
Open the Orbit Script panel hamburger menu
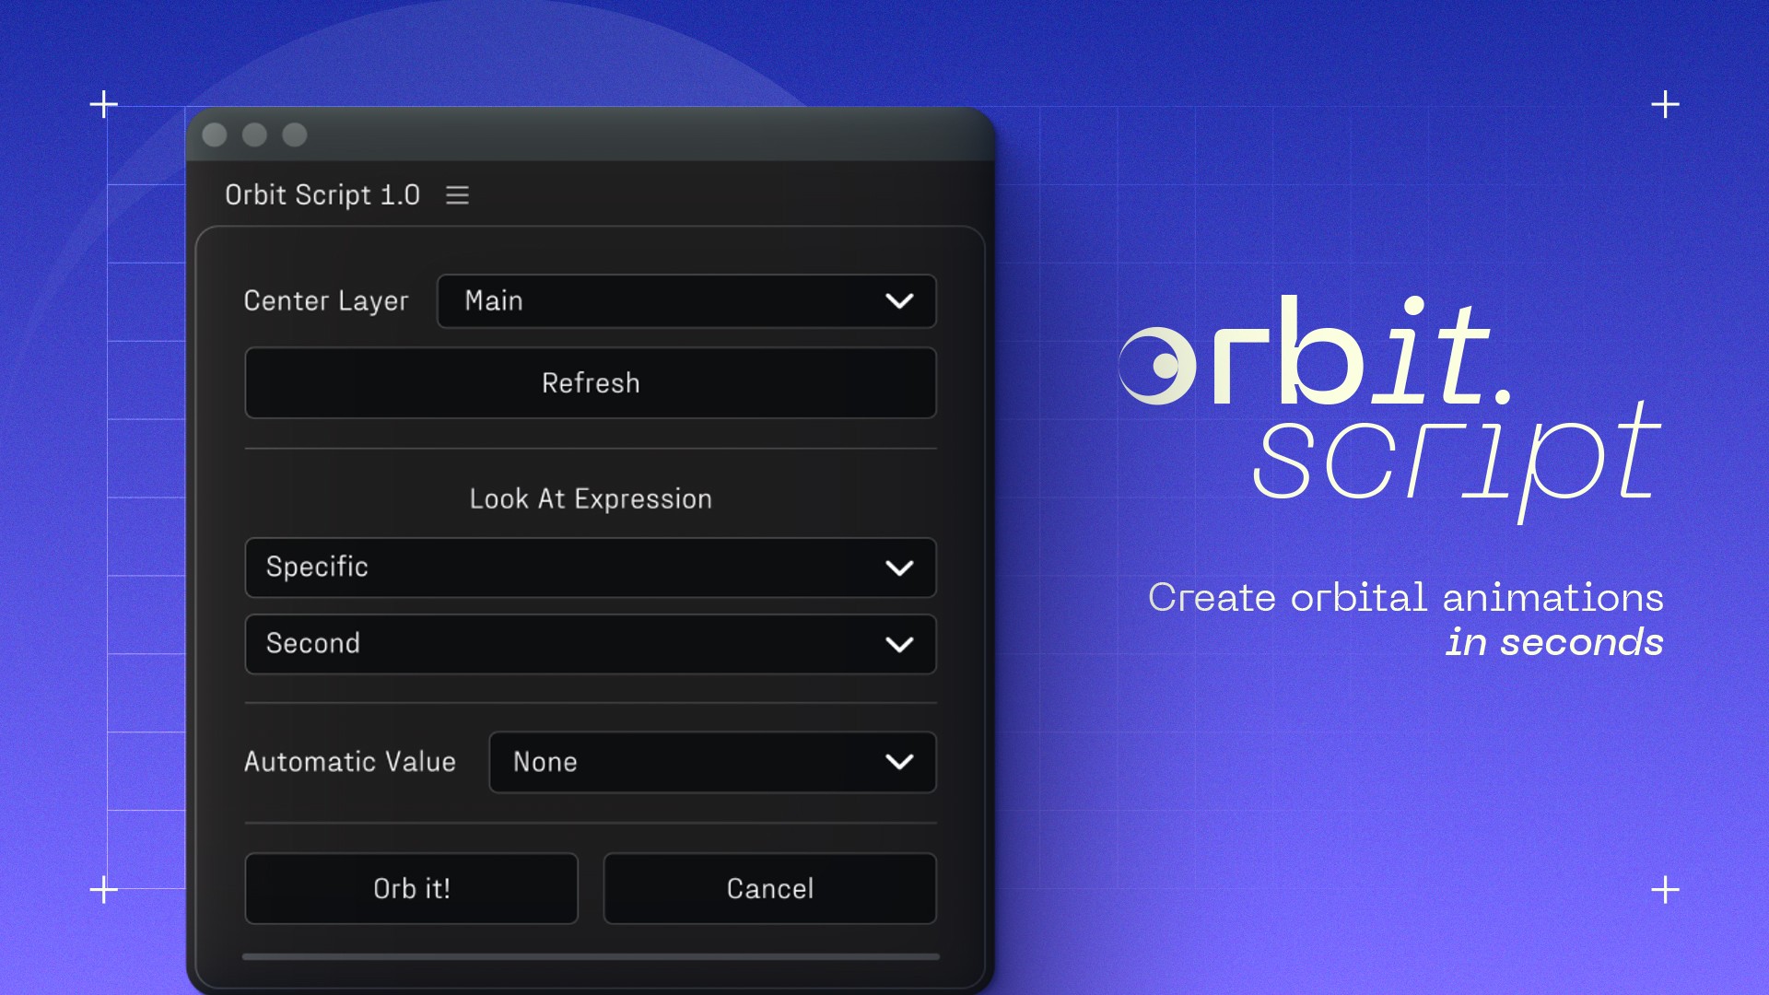457,195
